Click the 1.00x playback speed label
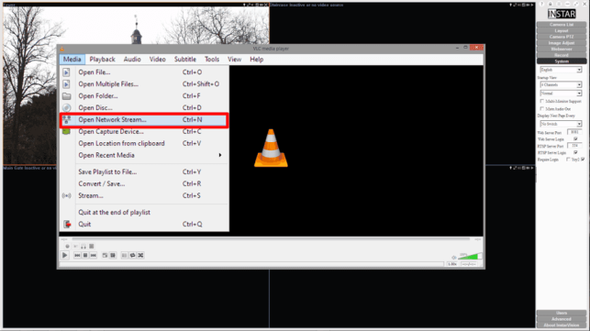This screenshot has width=590, height=331. pos(452,264)
